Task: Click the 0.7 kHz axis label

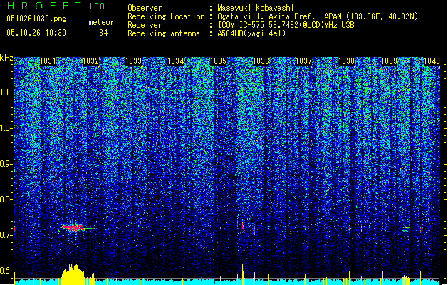Action: click(6, 235)
